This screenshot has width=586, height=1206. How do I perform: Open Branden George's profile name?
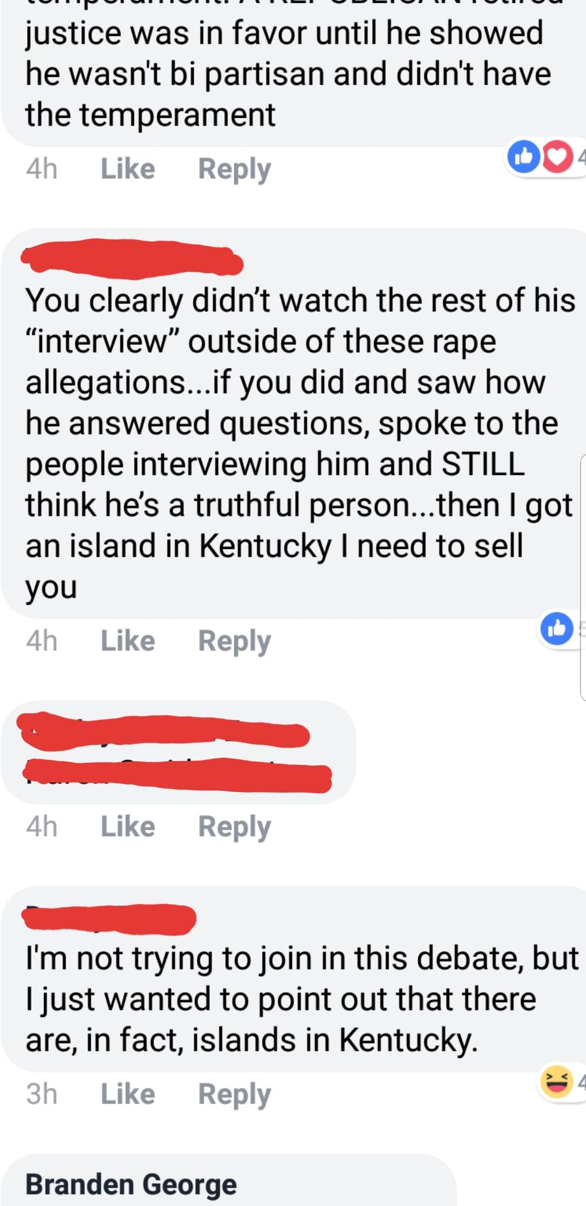point(131,1184)
